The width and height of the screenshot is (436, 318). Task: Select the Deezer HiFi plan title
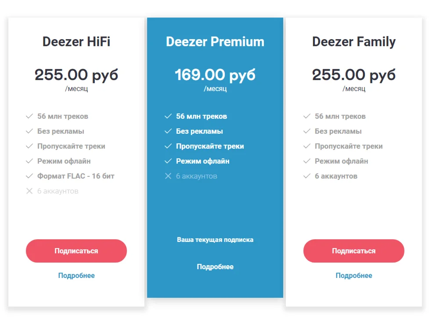[76, 42]
